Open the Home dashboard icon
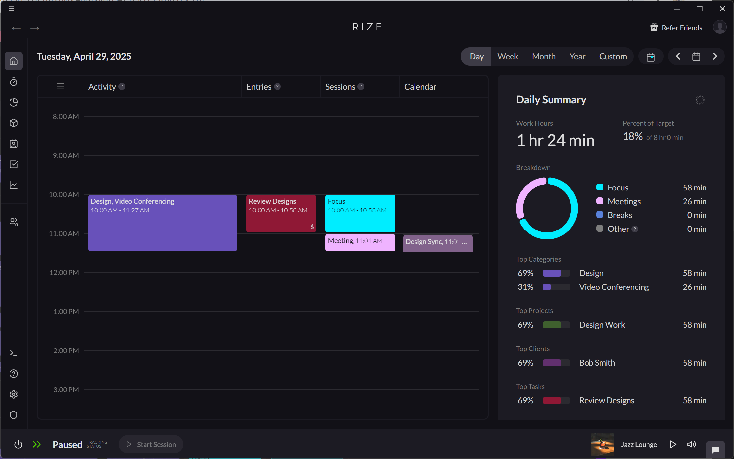This screenshot has width=734, height=459. [14, 61]
